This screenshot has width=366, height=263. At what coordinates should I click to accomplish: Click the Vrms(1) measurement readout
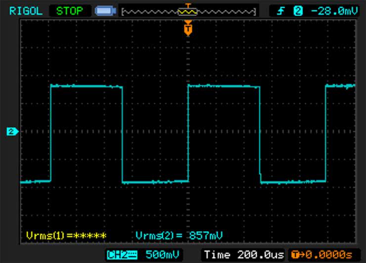[65, 235]
